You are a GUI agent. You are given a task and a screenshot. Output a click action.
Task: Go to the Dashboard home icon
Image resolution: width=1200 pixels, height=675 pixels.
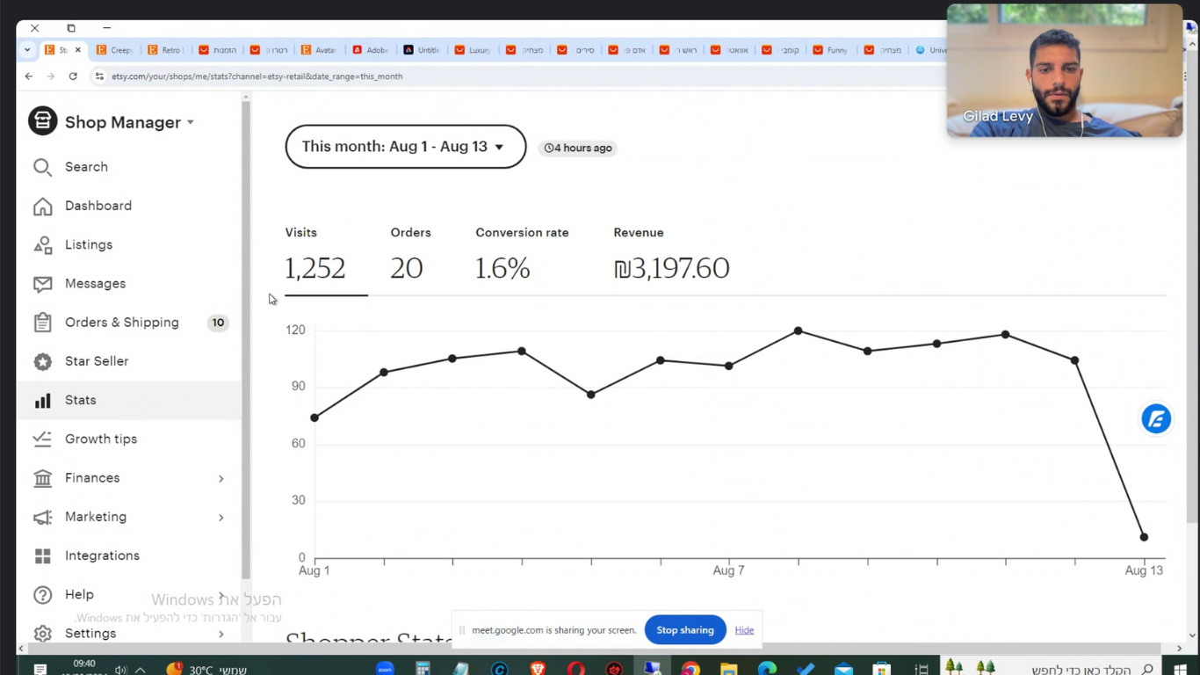(x=42, y=206)
